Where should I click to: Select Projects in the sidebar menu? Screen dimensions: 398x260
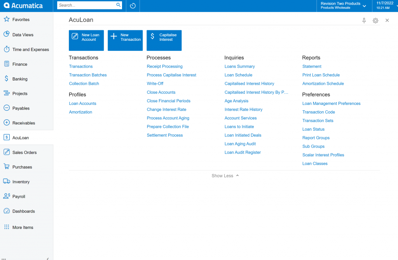[x=20, y=94]
